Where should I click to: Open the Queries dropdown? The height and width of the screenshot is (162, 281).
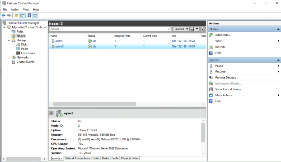pyautogui.click(x=181, y=29)
